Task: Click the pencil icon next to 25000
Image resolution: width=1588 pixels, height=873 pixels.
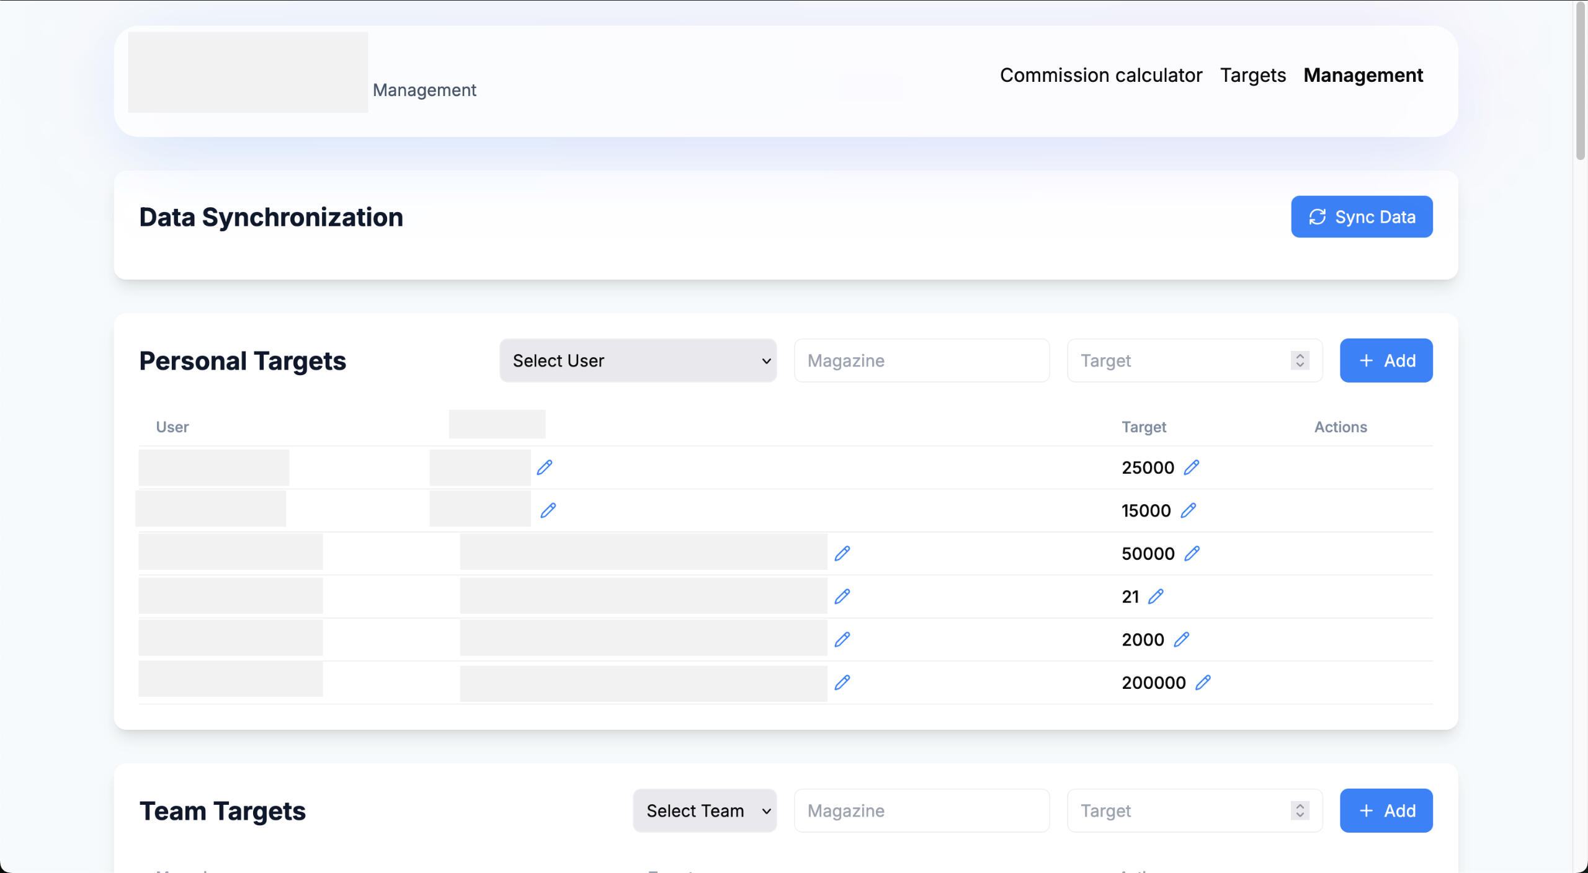Action: tap(1191, 468)
